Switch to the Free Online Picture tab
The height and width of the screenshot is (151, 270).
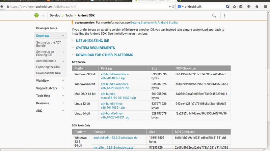click(x=110, y=1)
